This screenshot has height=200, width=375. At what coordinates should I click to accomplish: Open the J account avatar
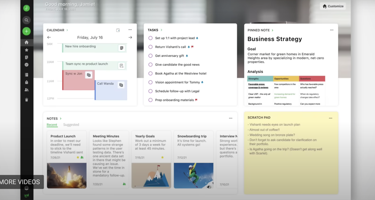(26, 8)
